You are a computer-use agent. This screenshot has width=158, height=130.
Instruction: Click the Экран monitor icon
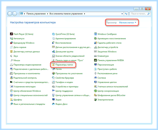(x=53, y=99)
